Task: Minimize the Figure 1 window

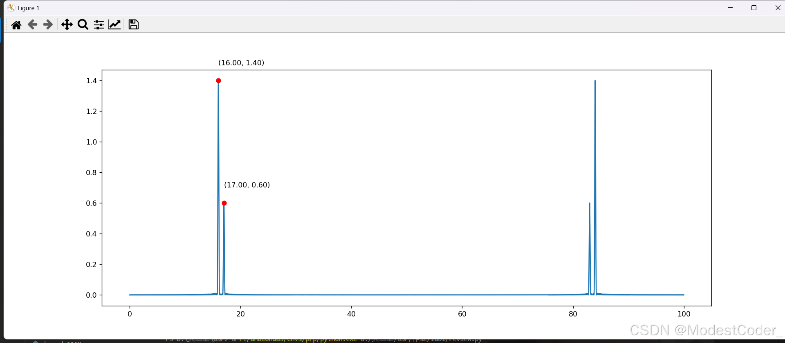Action: (x=730, y=8)
